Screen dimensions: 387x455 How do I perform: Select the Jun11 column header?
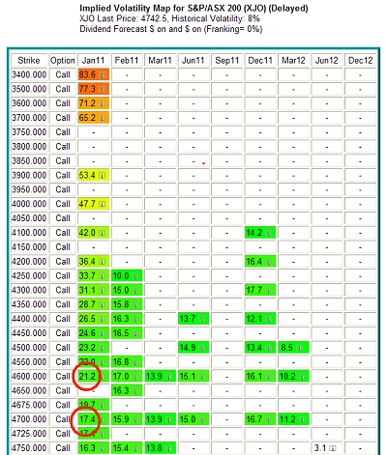[193, 60]
